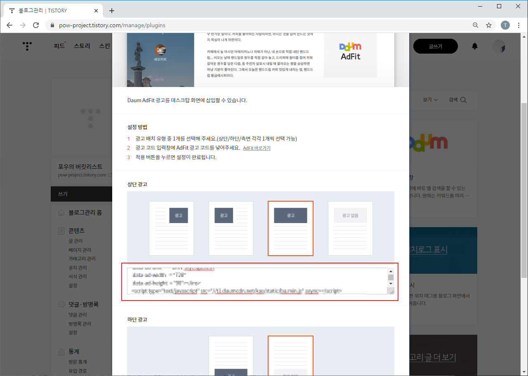Select the 광고 없음 option for top ad

point(350,228)
